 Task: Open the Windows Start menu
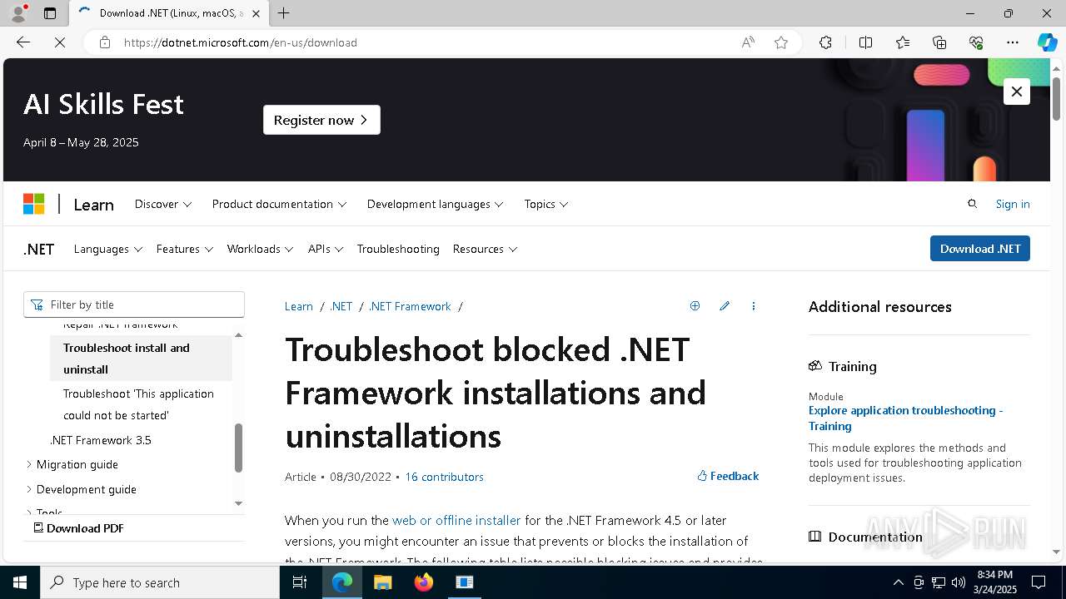(20, 582)
